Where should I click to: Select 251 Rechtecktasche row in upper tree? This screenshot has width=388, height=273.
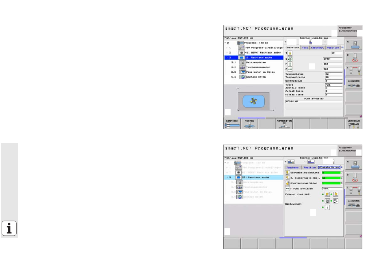click(254, 58)
